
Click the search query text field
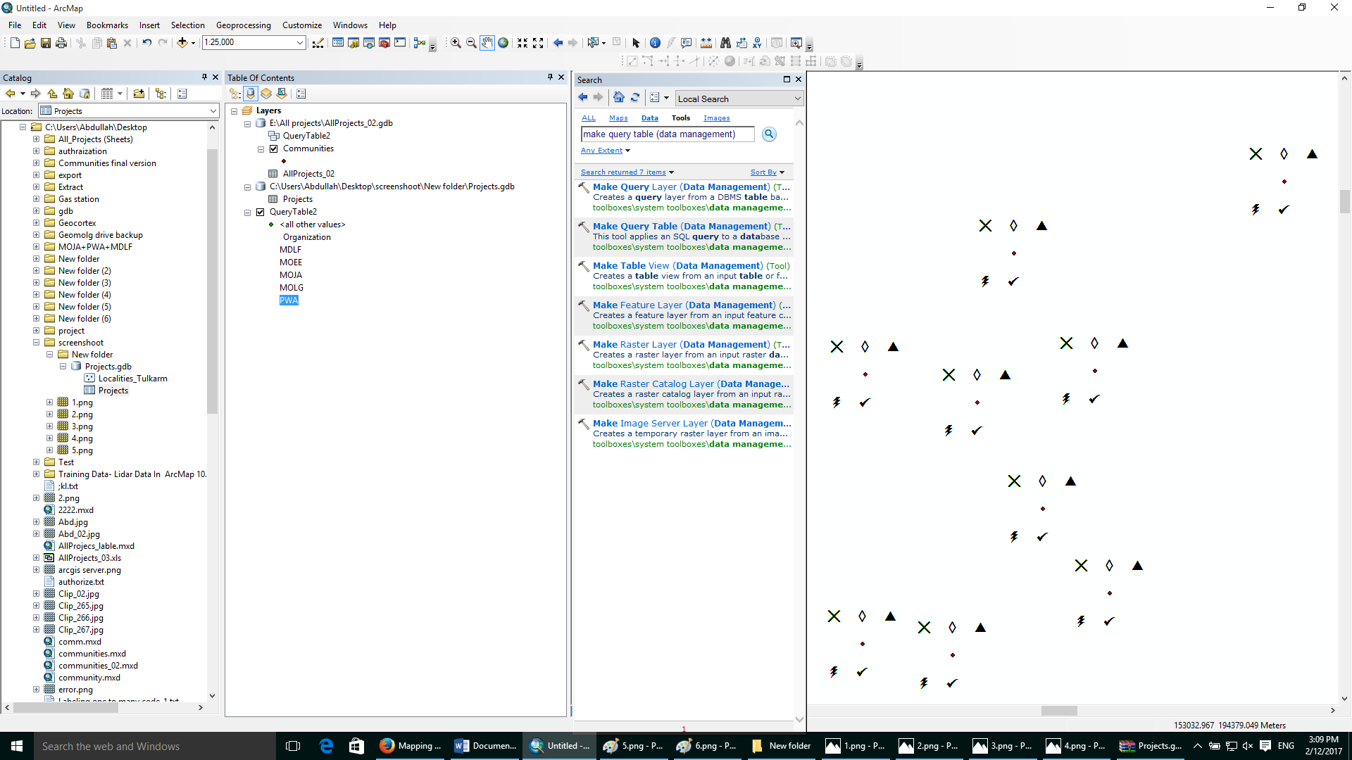pyautogui.click(x=666, y=134)
